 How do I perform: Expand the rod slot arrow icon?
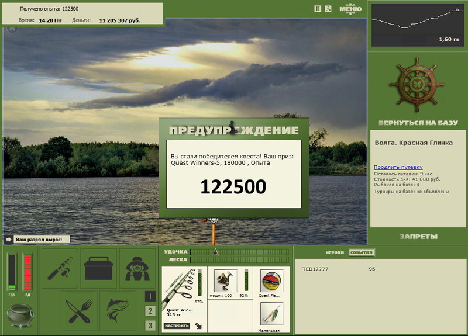[198, 325]
